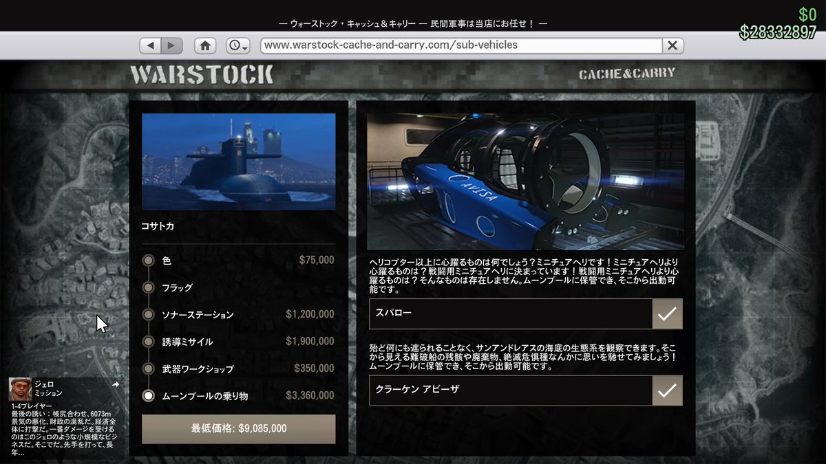This screenshot has height=464, width=826.
Task: Toggle the クラーケン アビーザ checkmark box
Action: [x=667, y=390]
